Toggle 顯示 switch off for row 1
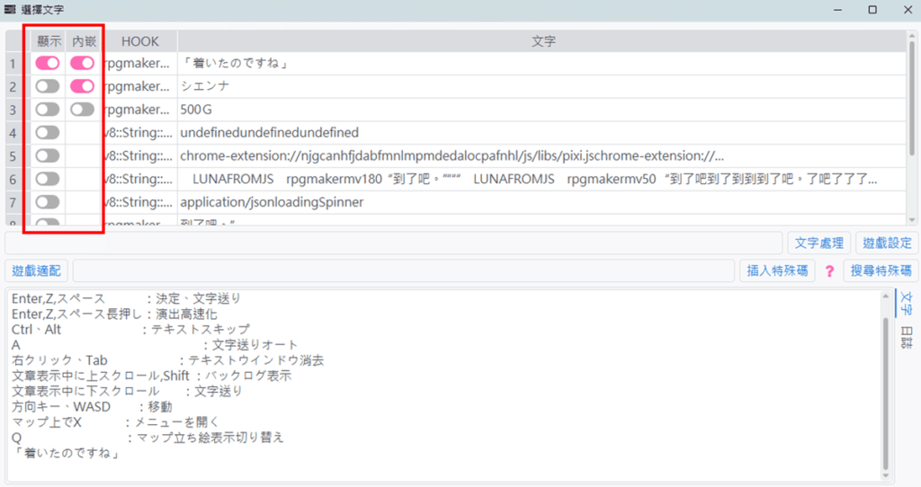Screen dimensions: 921x487 pos(47,63)
